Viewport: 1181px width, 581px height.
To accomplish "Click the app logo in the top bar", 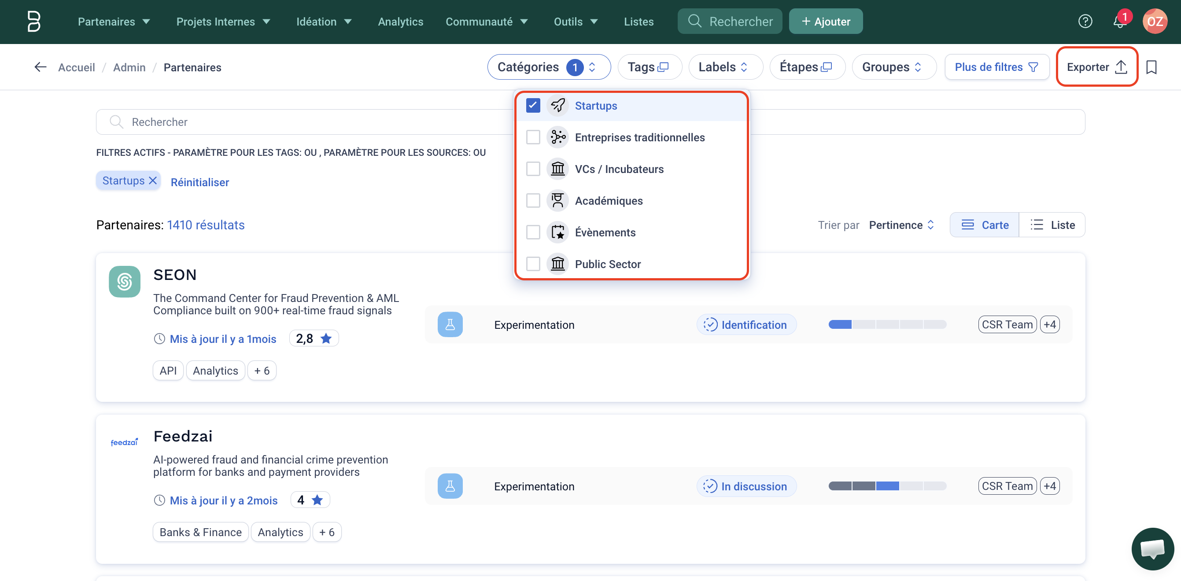I will 33,22.
